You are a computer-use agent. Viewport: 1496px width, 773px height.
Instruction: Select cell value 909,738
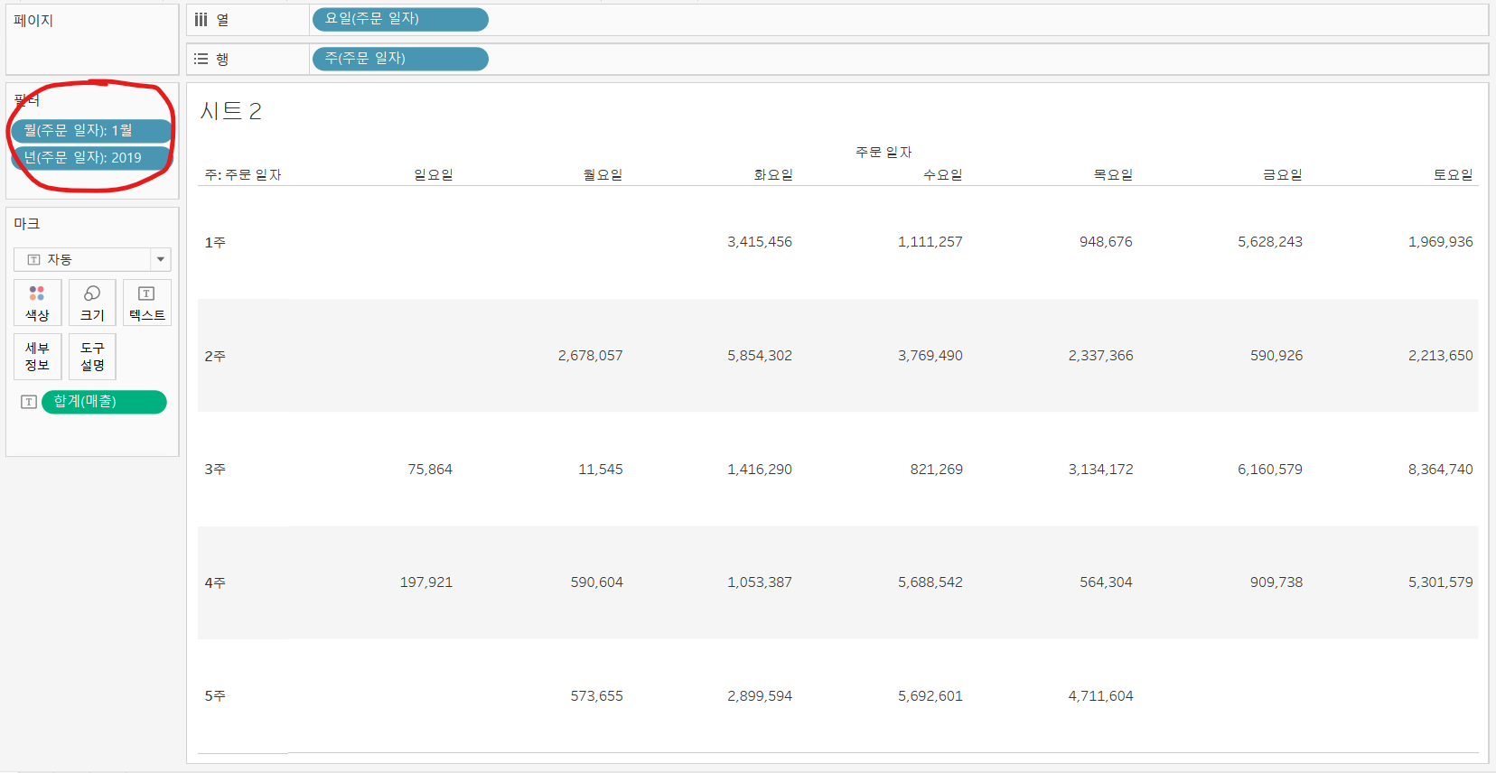pyautogui.click(x=1276, y=582)
